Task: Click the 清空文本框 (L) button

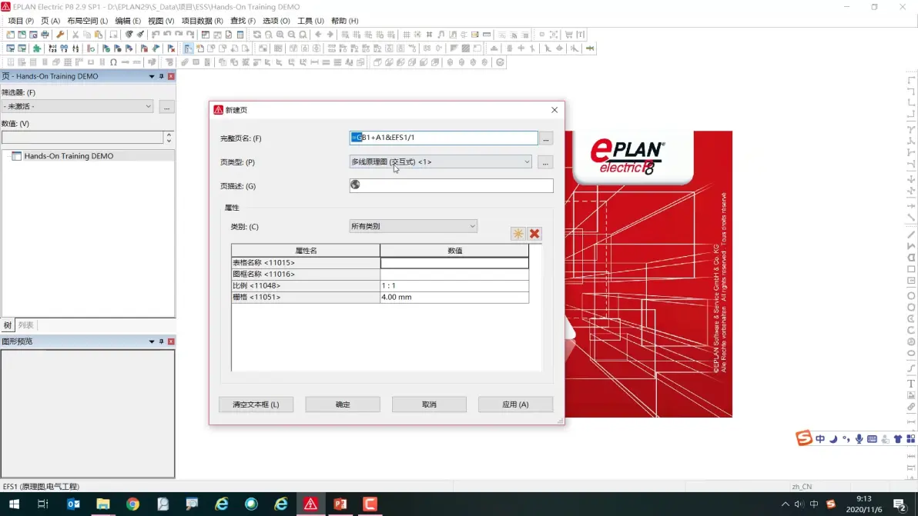Action: point(256,404)
